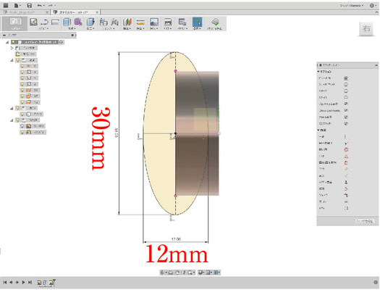
Task: Expand the Document Settings tree node
Action: [12, 48]
